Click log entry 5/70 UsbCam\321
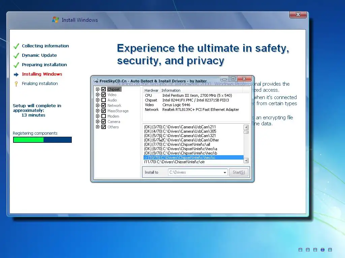This screenshot has height=258, width=345. coord(193,136)
